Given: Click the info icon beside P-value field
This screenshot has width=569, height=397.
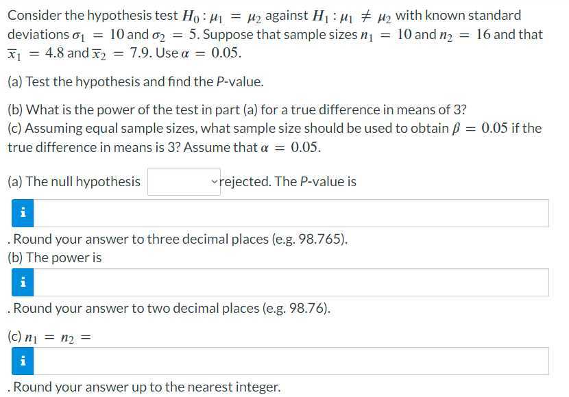Looking at the screenshot, I should click(x=23, y=213).
